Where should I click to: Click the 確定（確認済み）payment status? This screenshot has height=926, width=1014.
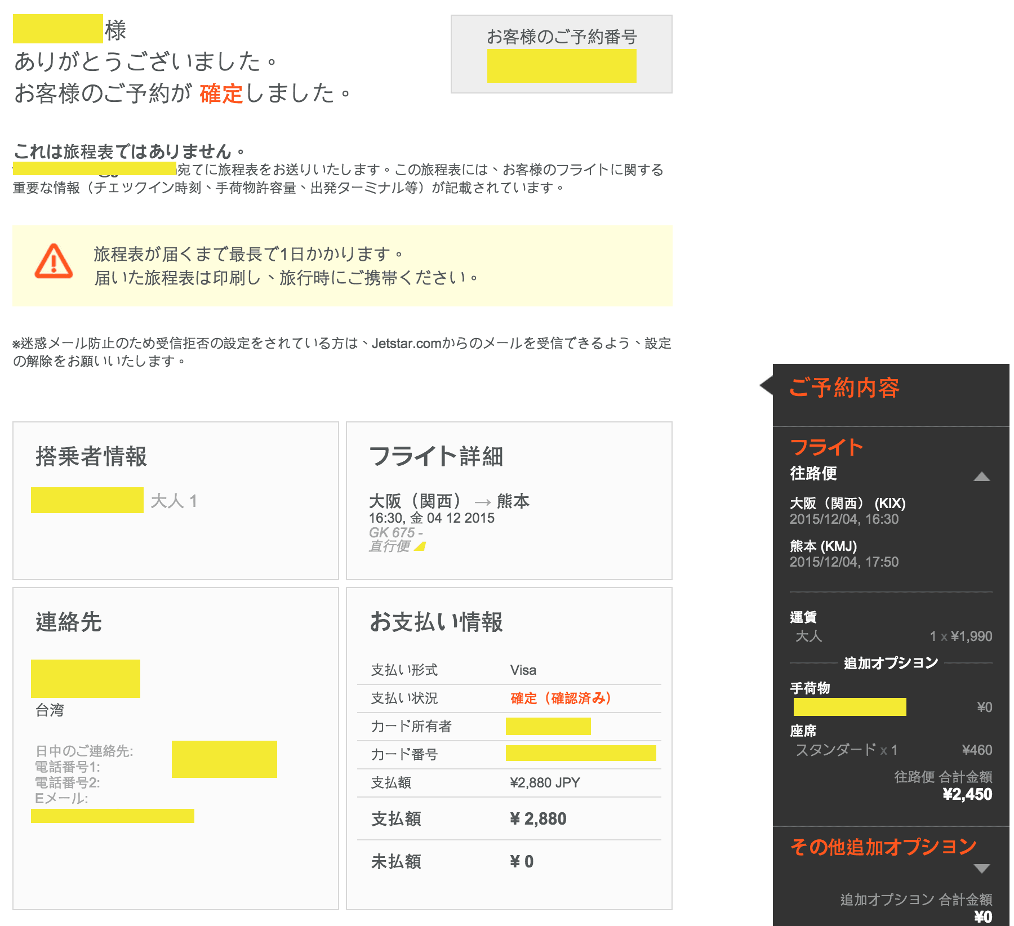pyautogui.click(x=561, y=698)
